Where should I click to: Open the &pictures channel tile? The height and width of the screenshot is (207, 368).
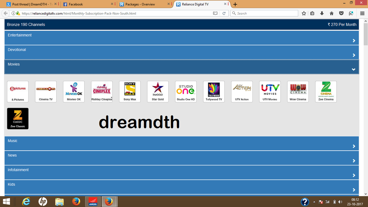coord(18,92)
